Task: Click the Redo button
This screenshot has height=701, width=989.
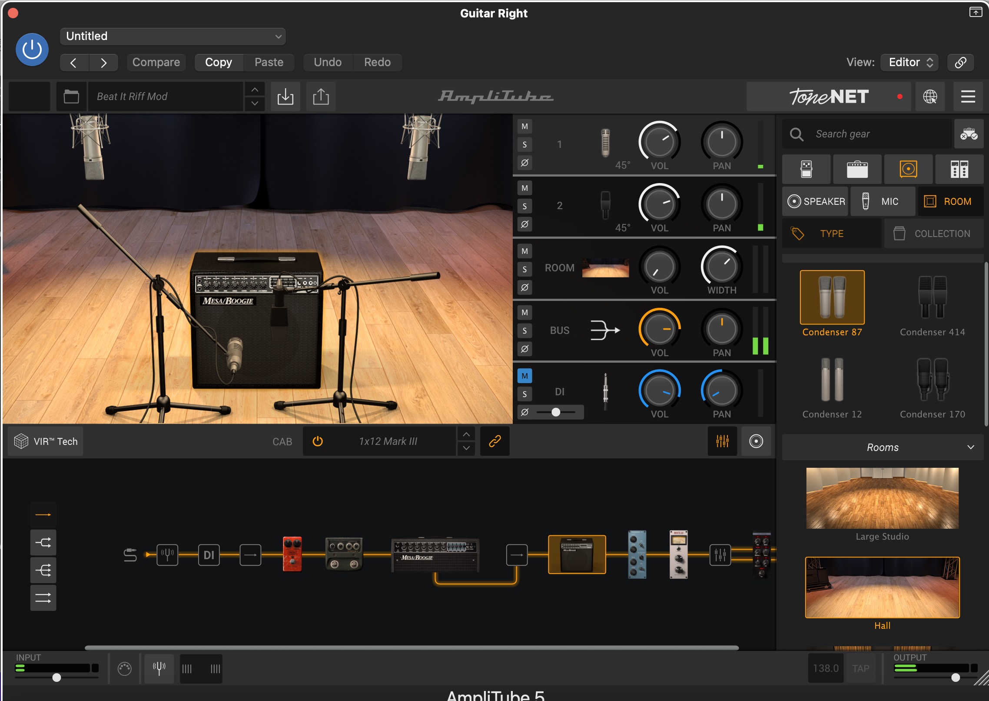Action: point(377,63)
